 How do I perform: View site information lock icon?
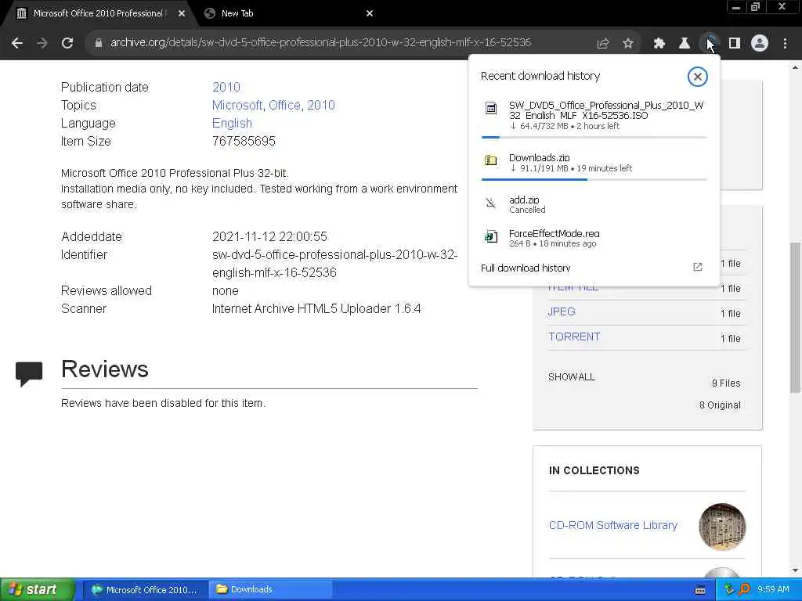pos(98,43)
